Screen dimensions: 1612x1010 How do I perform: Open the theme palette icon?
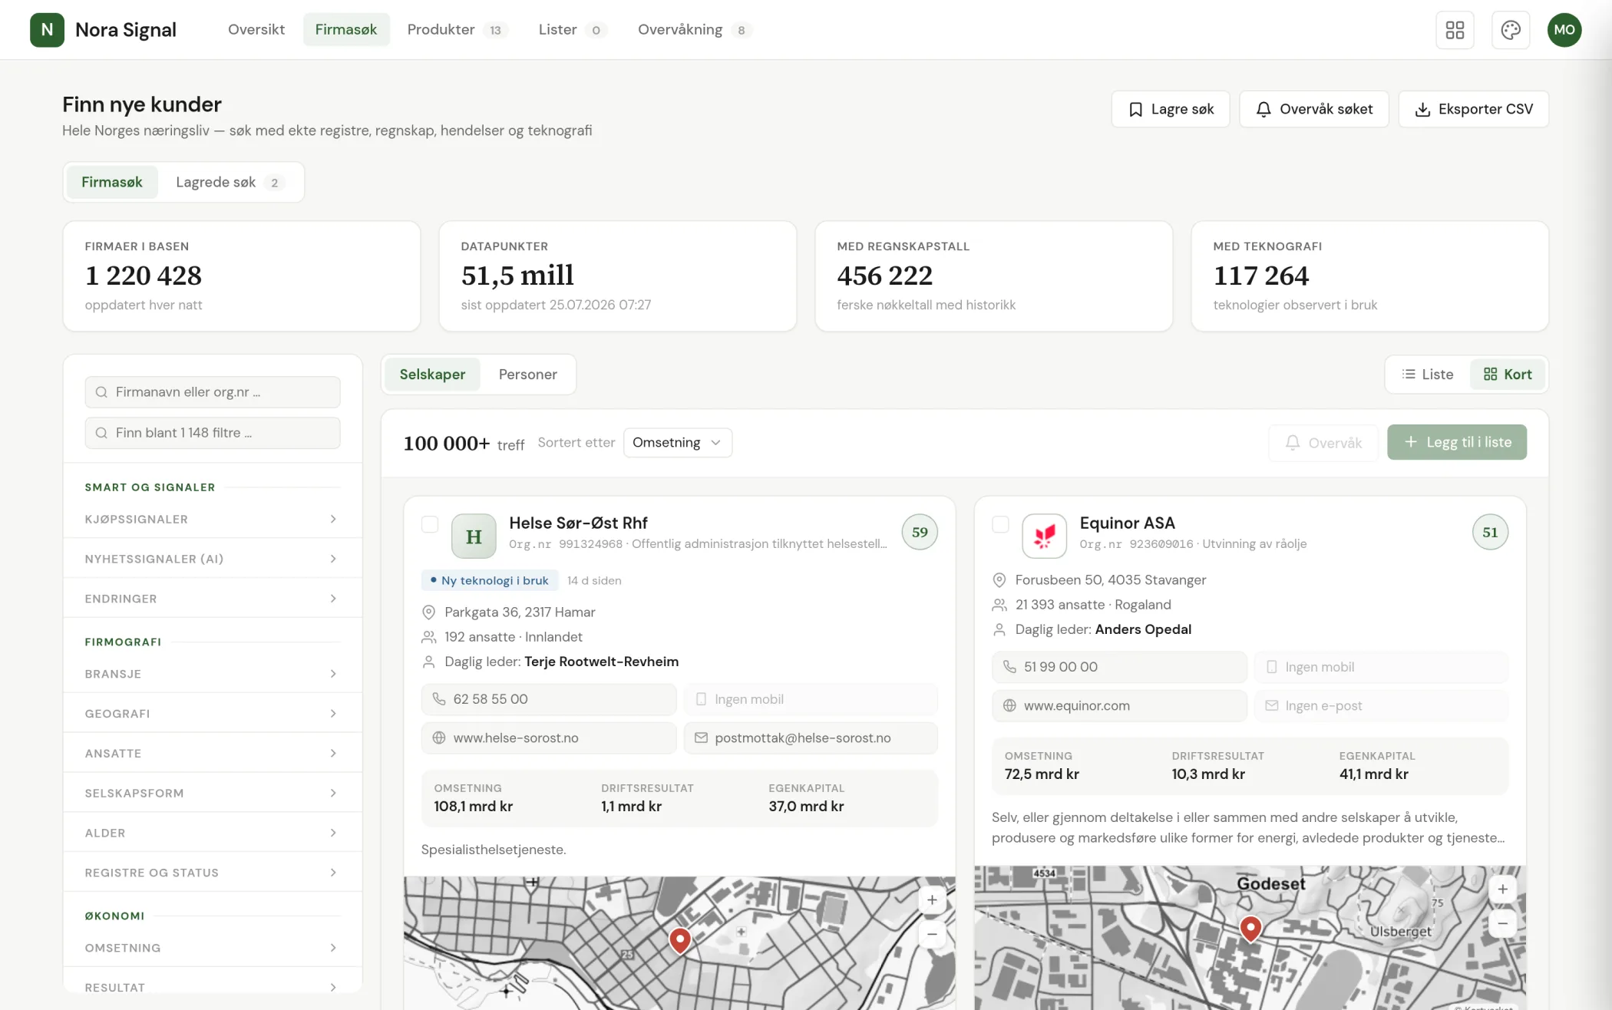click(1511, 30)
